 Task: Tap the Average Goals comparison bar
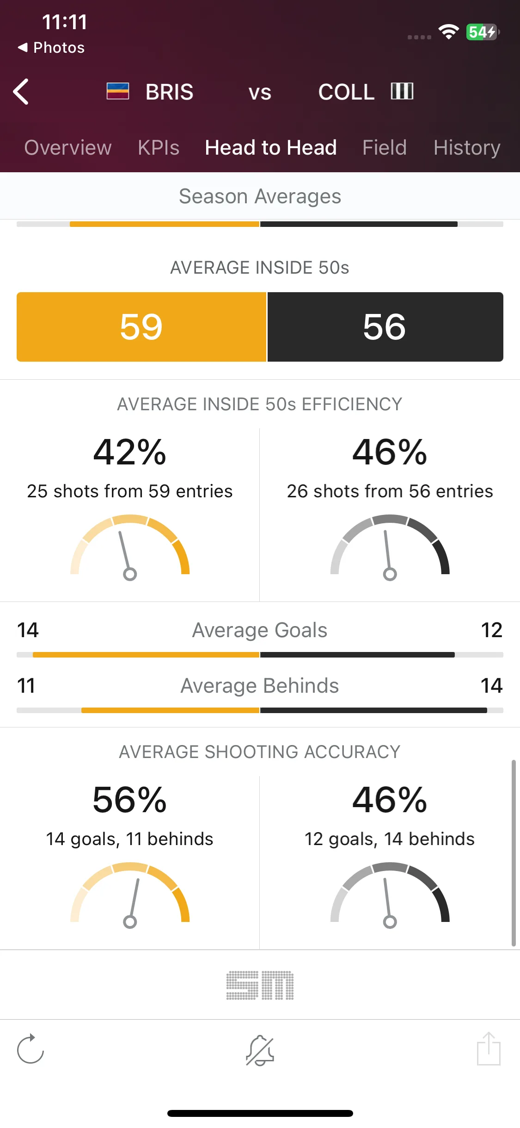260,655
